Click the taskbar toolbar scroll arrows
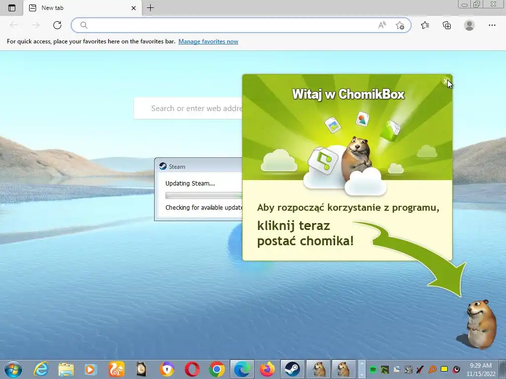This screenshot has height=379, width=506. (362, 369)
